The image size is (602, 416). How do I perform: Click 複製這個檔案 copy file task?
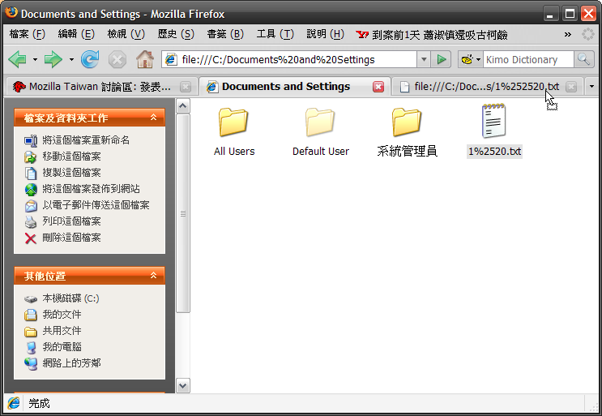tap(71, 173)
